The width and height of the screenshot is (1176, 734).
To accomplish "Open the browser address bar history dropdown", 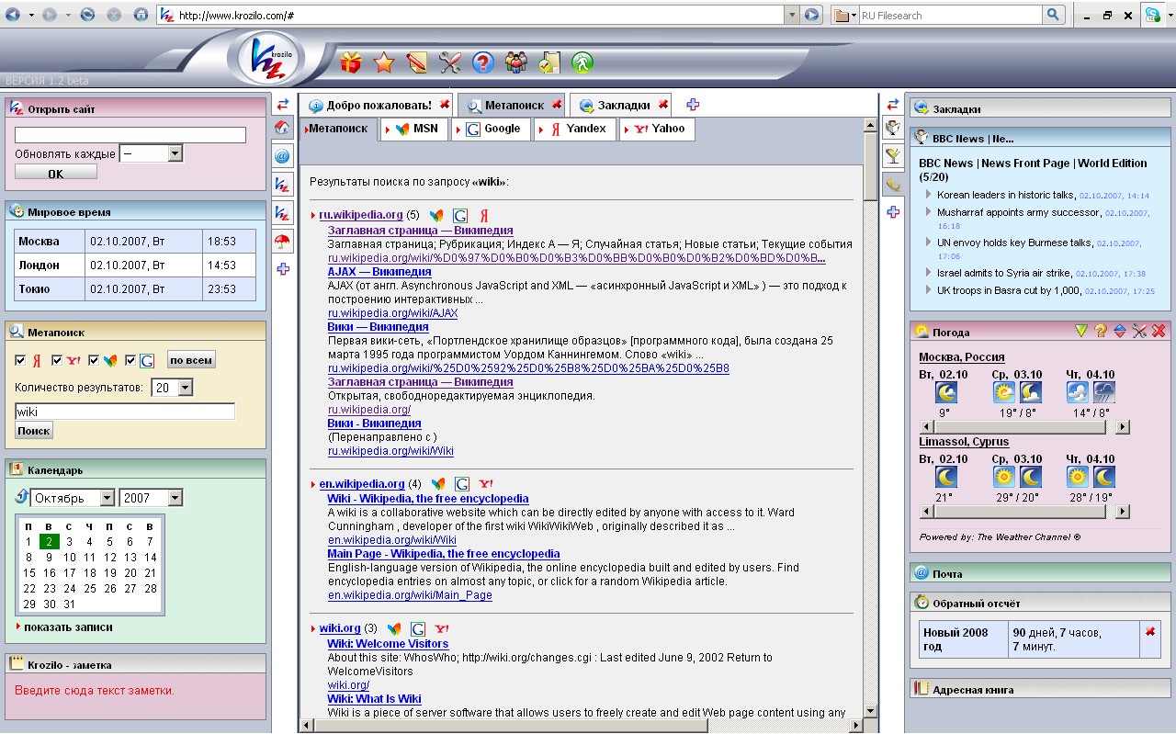I will click(x=792, y=15).
